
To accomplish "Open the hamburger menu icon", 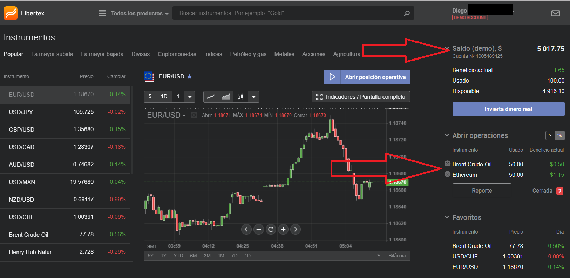I will 102,13.
